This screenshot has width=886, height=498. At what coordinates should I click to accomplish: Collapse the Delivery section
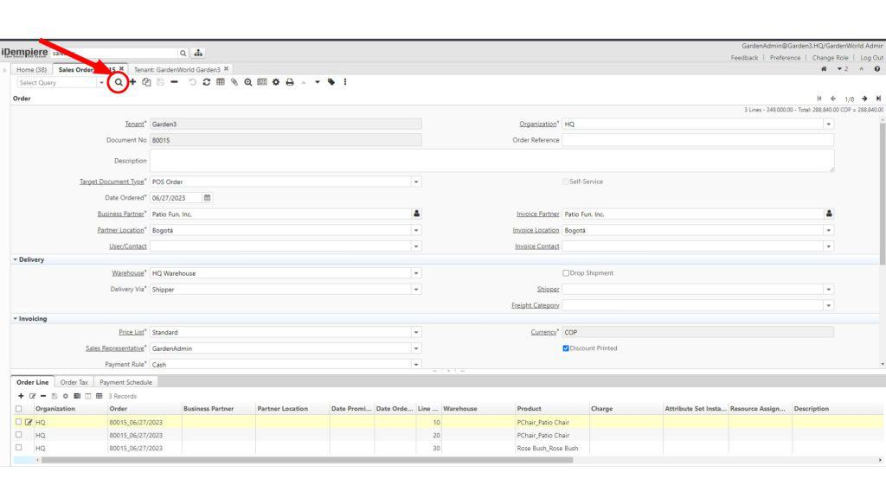coord(16,259)
